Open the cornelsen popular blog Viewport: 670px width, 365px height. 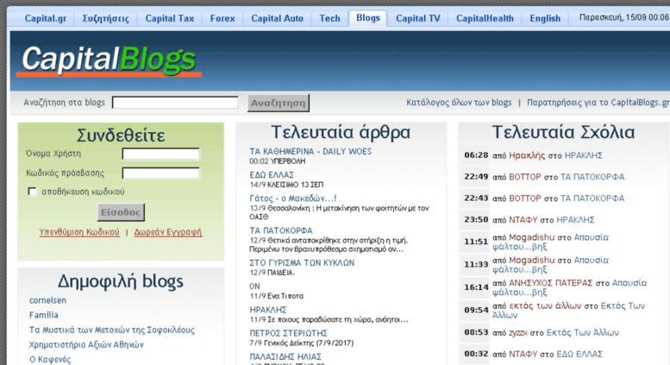point(48,300)
